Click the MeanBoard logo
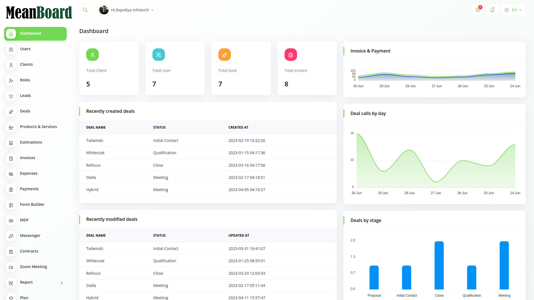 [39, 12]
